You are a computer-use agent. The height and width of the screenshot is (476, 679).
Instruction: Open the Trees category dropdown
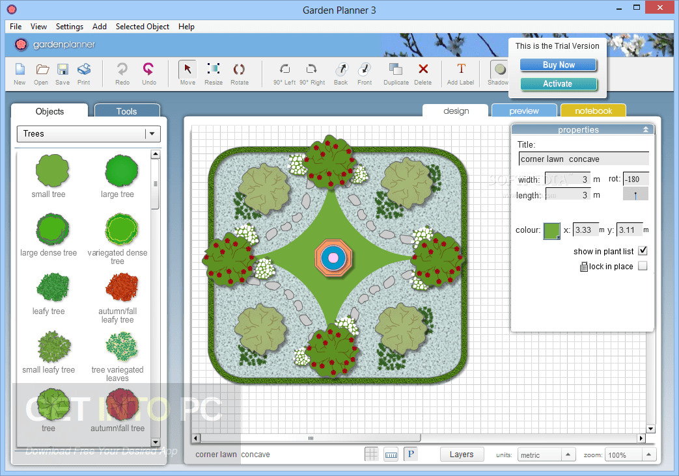point(152,133)
